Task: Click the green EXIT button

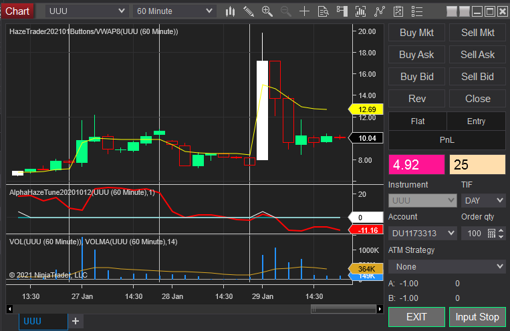Action: pyautogui.click(x=416, y=317)
